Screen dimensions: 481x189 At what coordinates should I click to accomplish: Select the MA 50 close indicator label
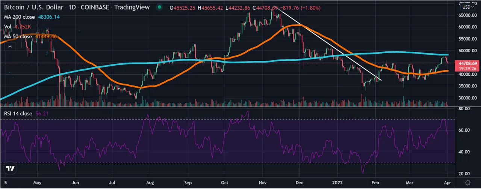click(x=18, y=36)
